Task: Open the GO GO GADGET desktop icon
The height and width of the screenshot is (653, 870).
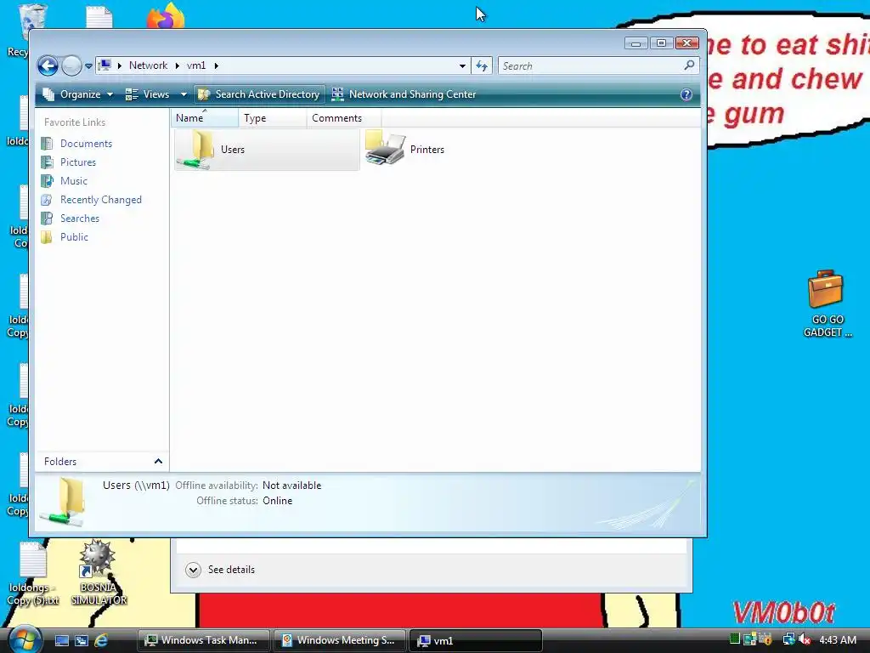Action: tap(827, 304)
